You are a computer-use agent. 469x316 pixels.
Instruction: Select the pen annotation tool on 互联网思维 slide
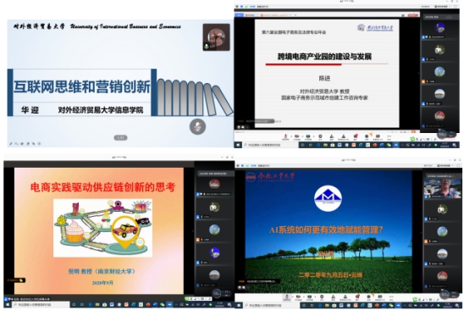[x=11, y=144]
